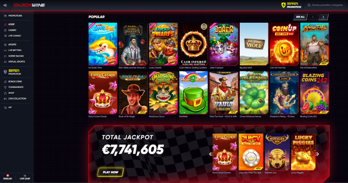Click the See All button
The height and width of the screenshot is (183, 348).
click(300, 17)
